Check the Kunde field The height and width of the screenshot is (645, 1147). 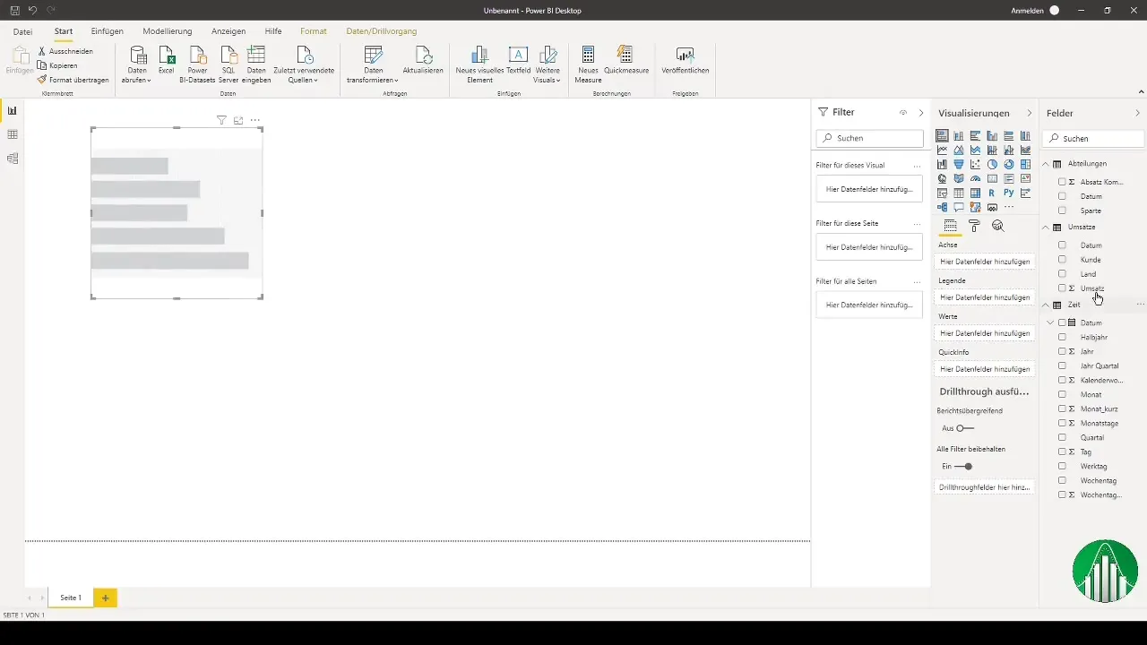click(1062, 260)
